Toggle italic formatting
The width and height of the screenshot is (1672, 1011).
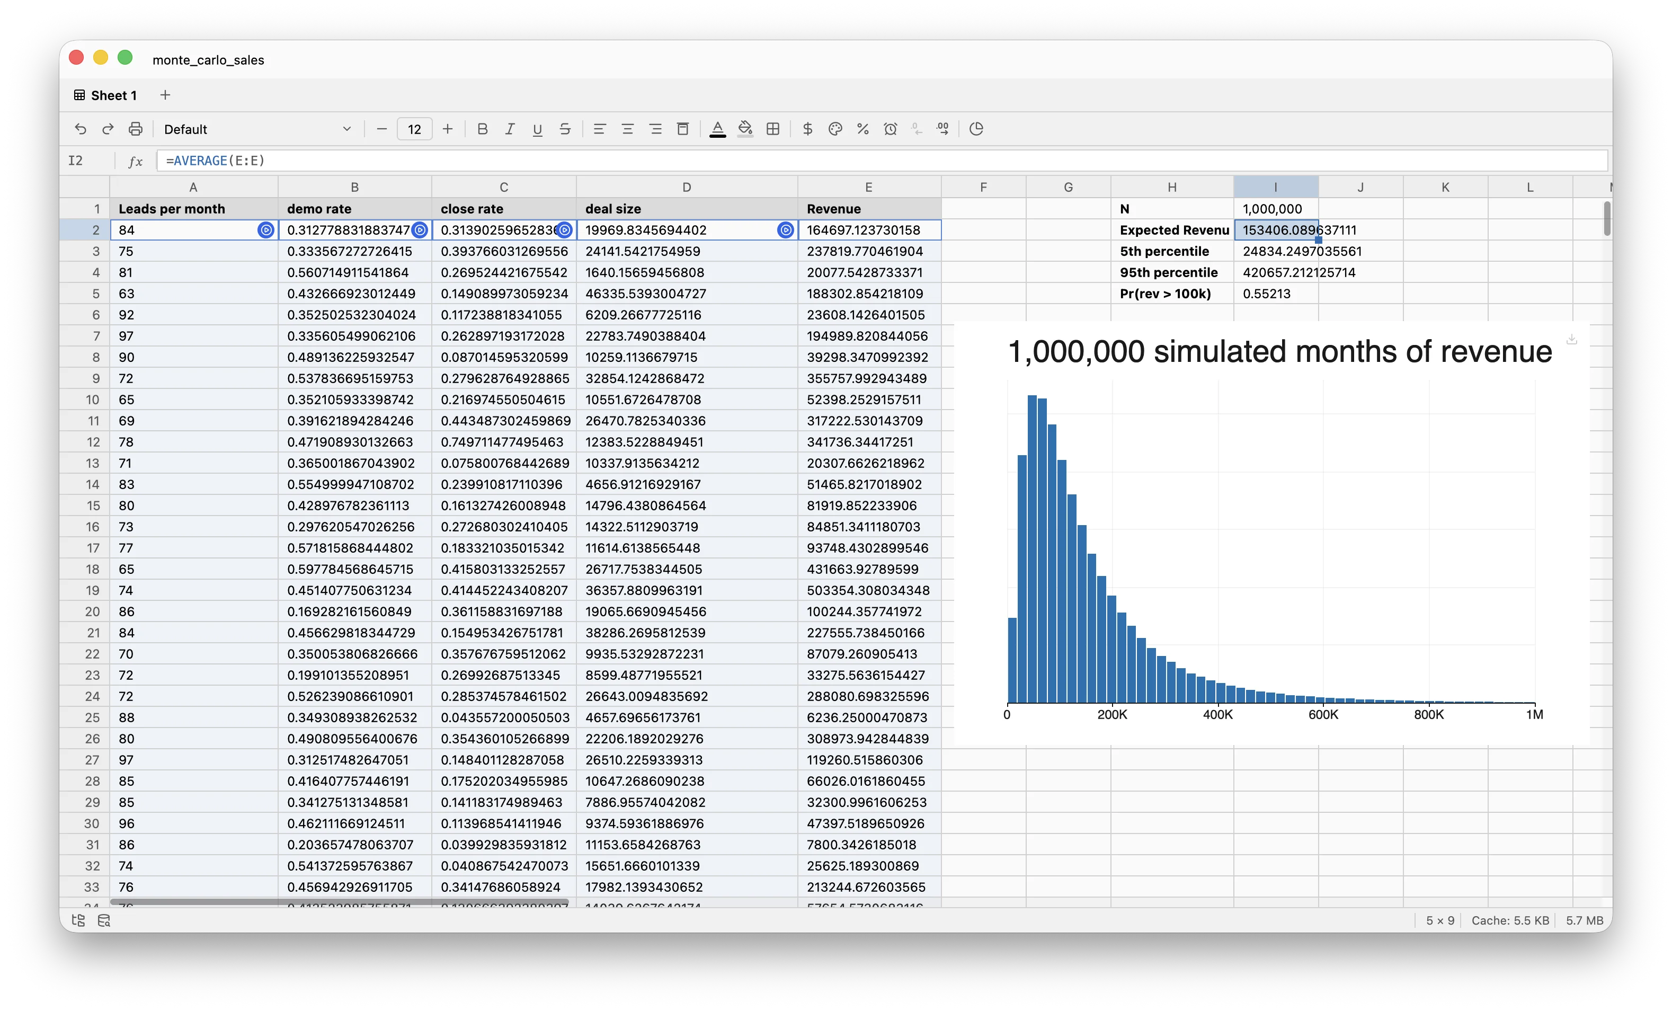510,129
